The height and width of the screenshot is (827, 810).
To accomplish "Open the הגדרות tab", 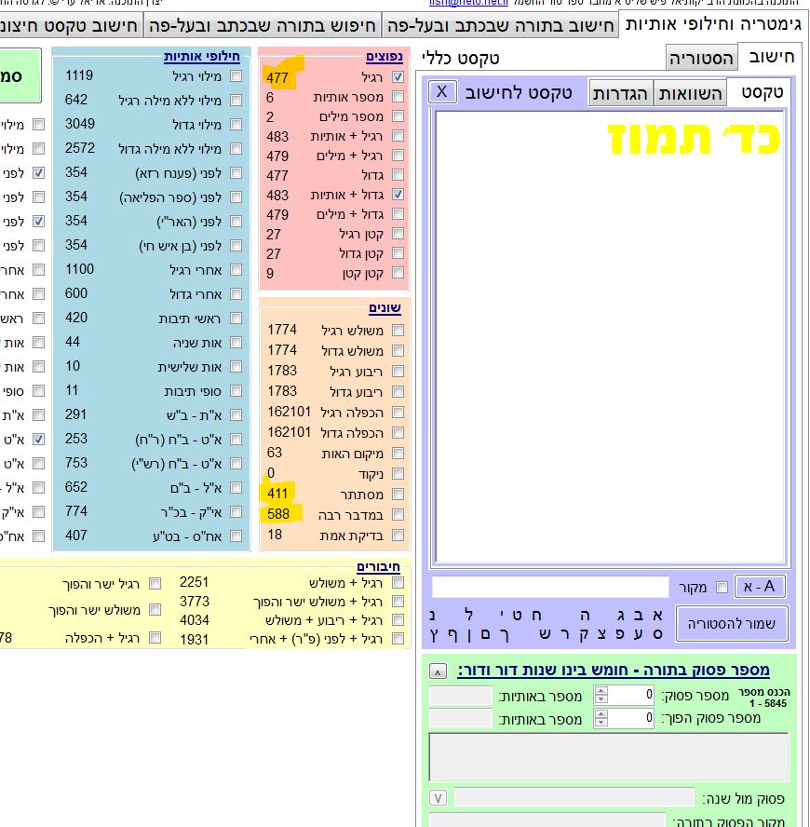I will 621,92.
